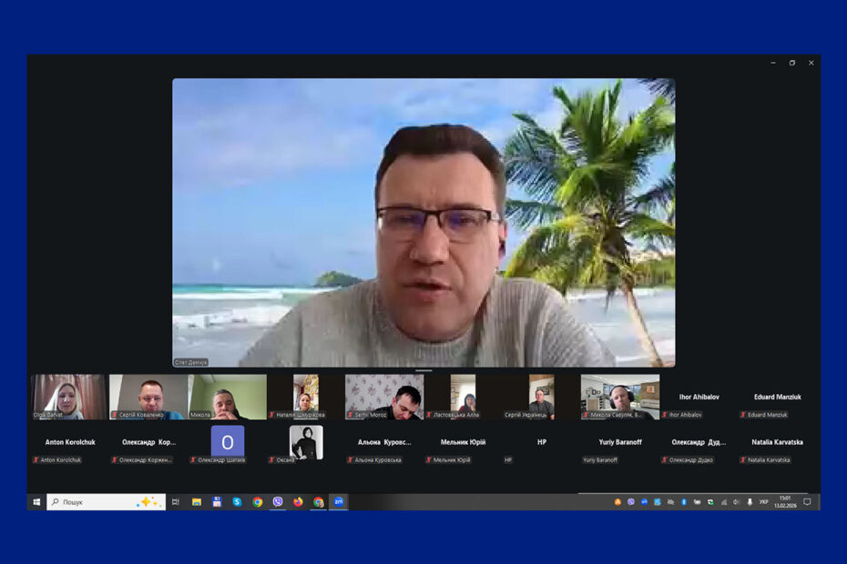Select the Sergii Moroz video thumbnail
The height and width of the screenshot is (564, 847).
tap(384, 397)
